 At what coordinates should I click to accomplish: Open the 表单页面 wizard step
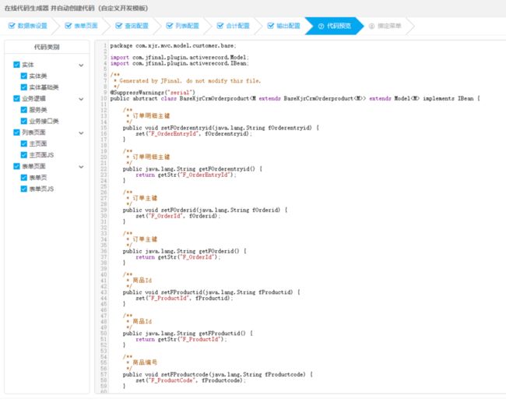[81, 26]
